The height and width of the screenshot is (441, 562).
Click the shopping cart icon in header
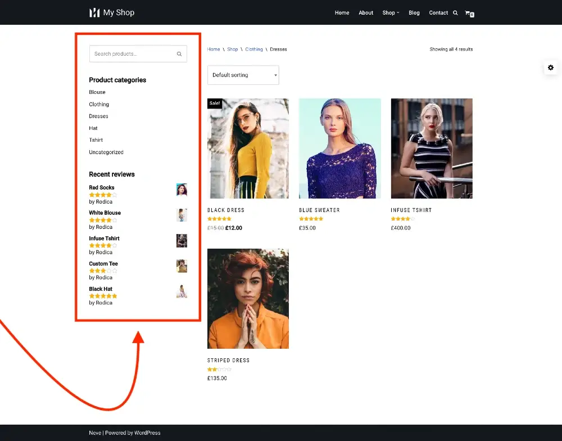point(469,12)
